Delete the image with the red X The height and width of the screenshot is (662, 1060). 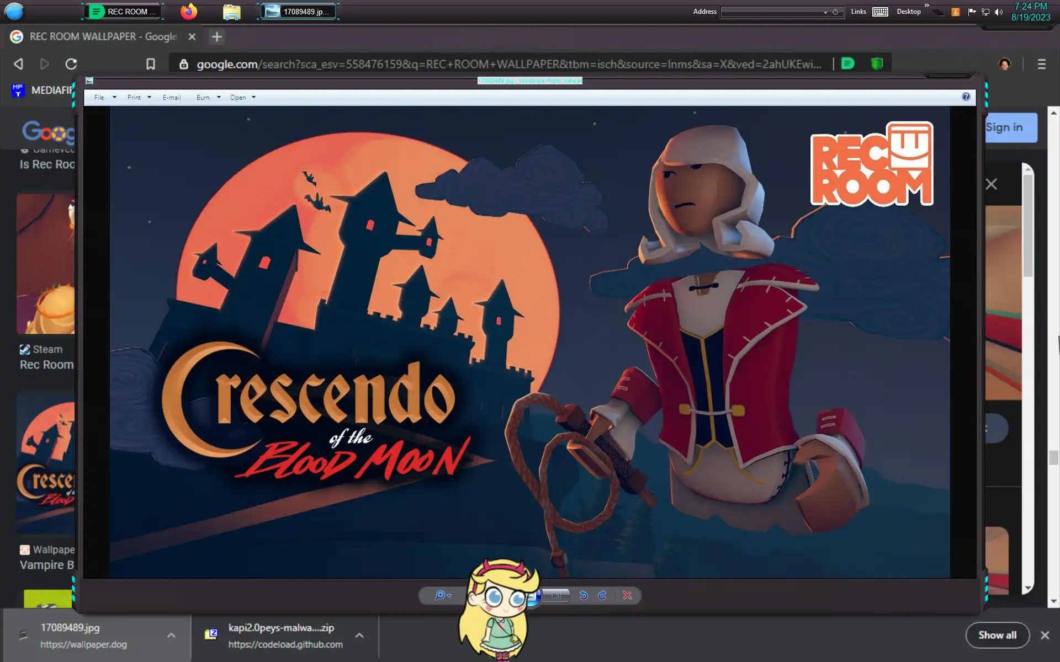click(x=627, y=595)
